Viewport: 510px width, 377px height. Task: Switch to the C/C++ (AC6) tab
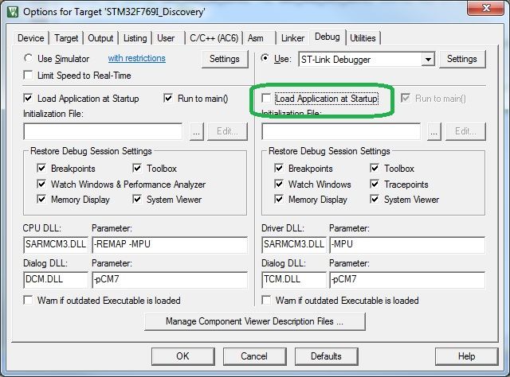[x=214, y=38]
